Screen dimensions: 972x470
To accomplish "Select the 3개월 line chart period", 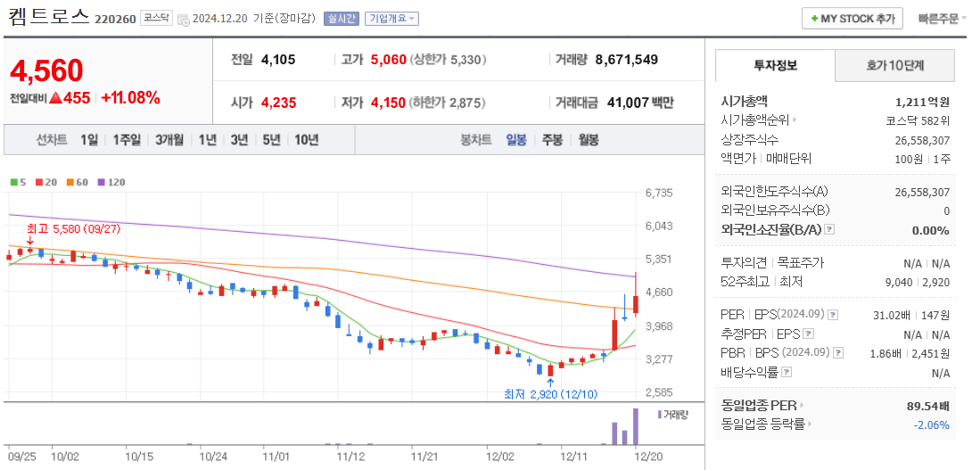I will 169,140.
